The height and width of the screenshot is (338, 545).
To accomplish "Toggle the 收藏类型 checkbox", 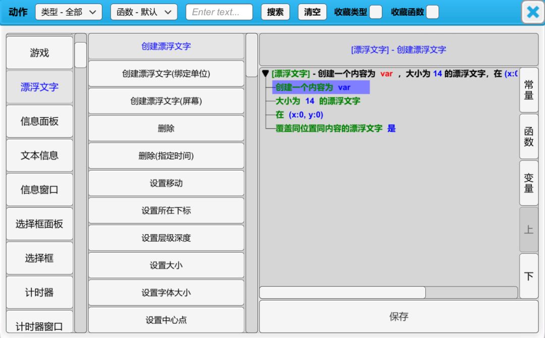I will coord(375,12).
